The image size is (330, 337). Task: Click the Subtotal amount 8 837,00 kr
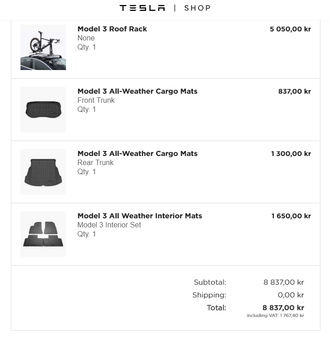pos(284,282)
